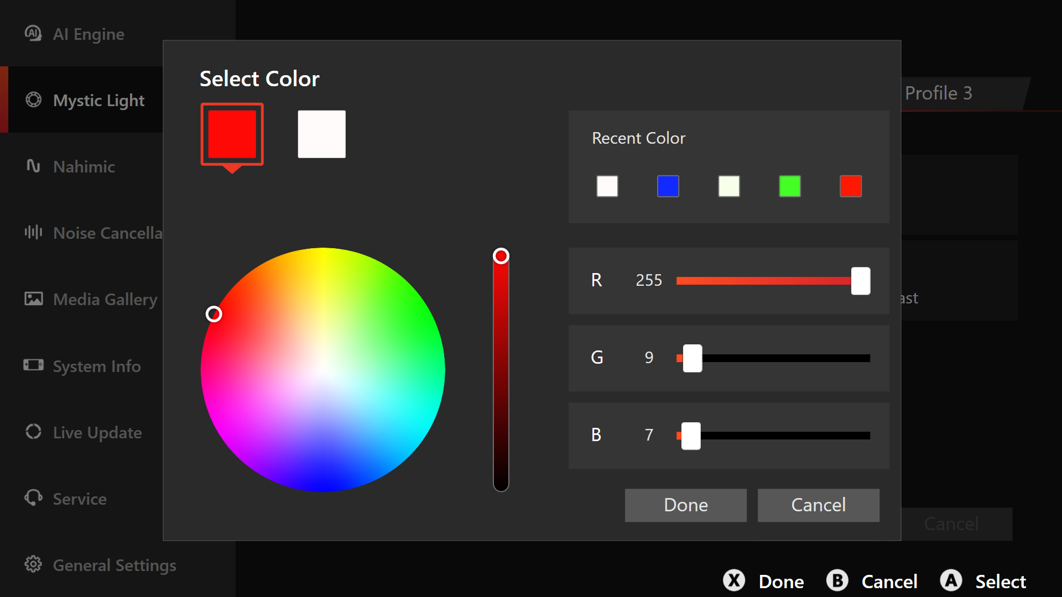Click the Done hint in bottom bar
Image resolution: width=1062 pixels, height=597 pixels.
click(x=781, y=582)
